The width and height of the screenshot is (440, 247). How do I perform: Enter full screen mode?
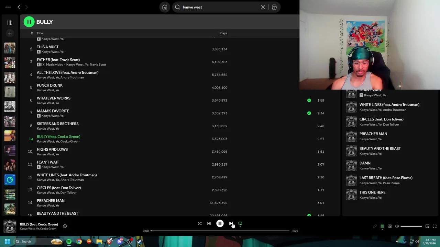point(434,226)
